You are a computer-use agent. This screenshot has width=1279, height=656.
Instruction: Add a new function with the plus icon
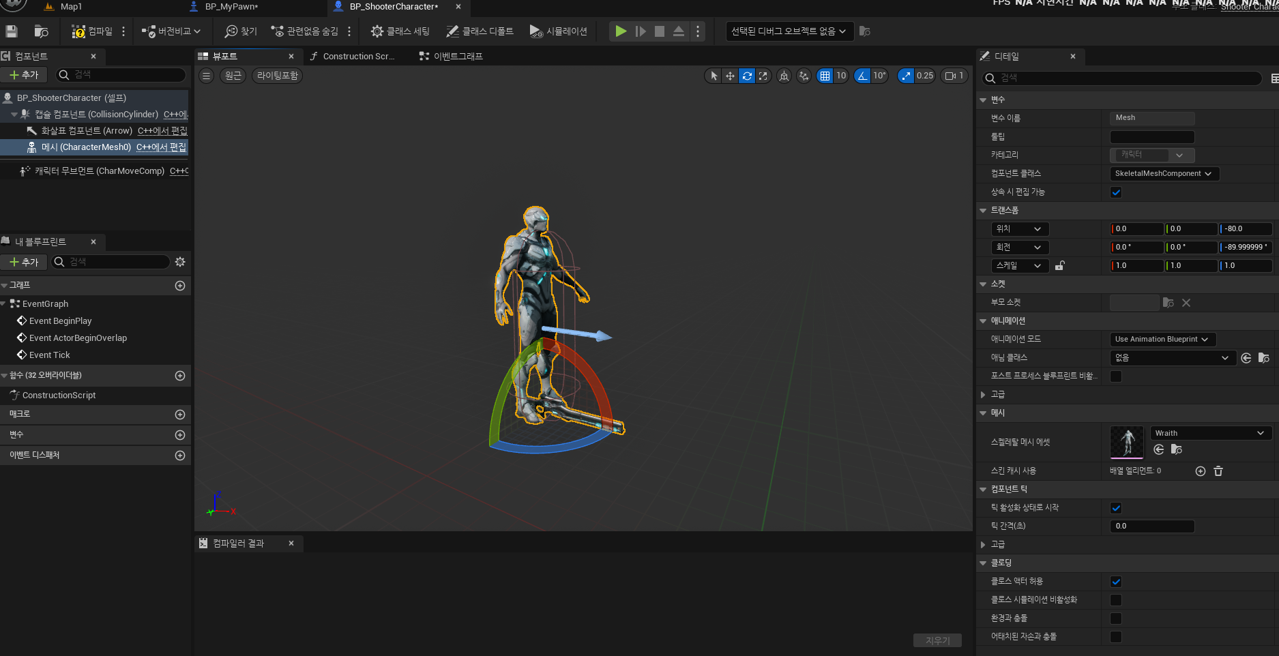(x=180, y=376)
